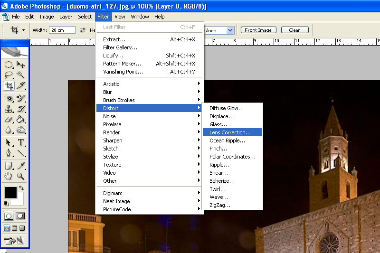Select the Move tool
The image size is (380, 253).
[x=21, y=65]
